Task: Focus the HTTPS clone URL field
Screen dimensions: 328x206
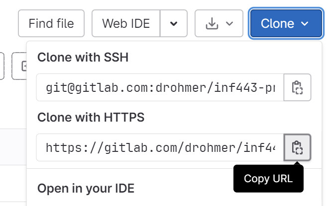Action: [160, 147]
